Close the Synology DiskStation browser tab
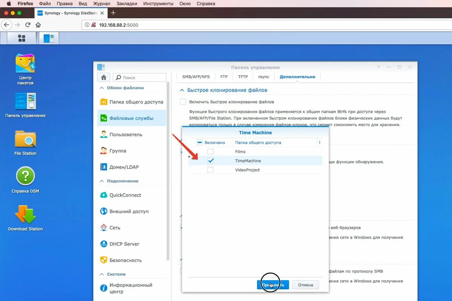 [102, 13]
